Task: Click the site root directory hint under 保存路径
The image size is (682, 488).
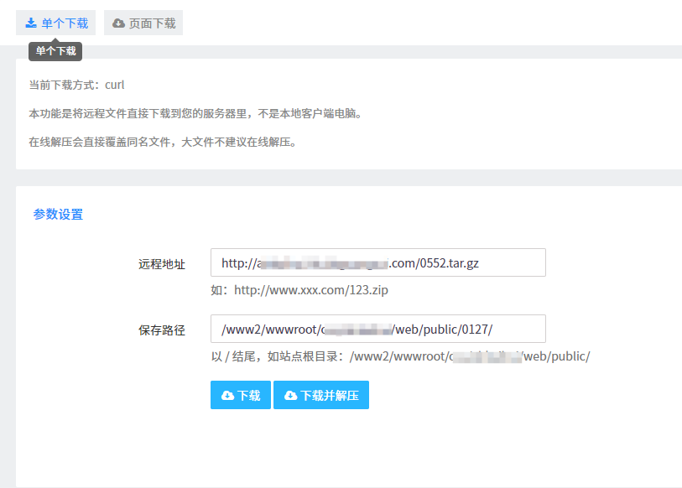Action: click(x=400, y=356)
